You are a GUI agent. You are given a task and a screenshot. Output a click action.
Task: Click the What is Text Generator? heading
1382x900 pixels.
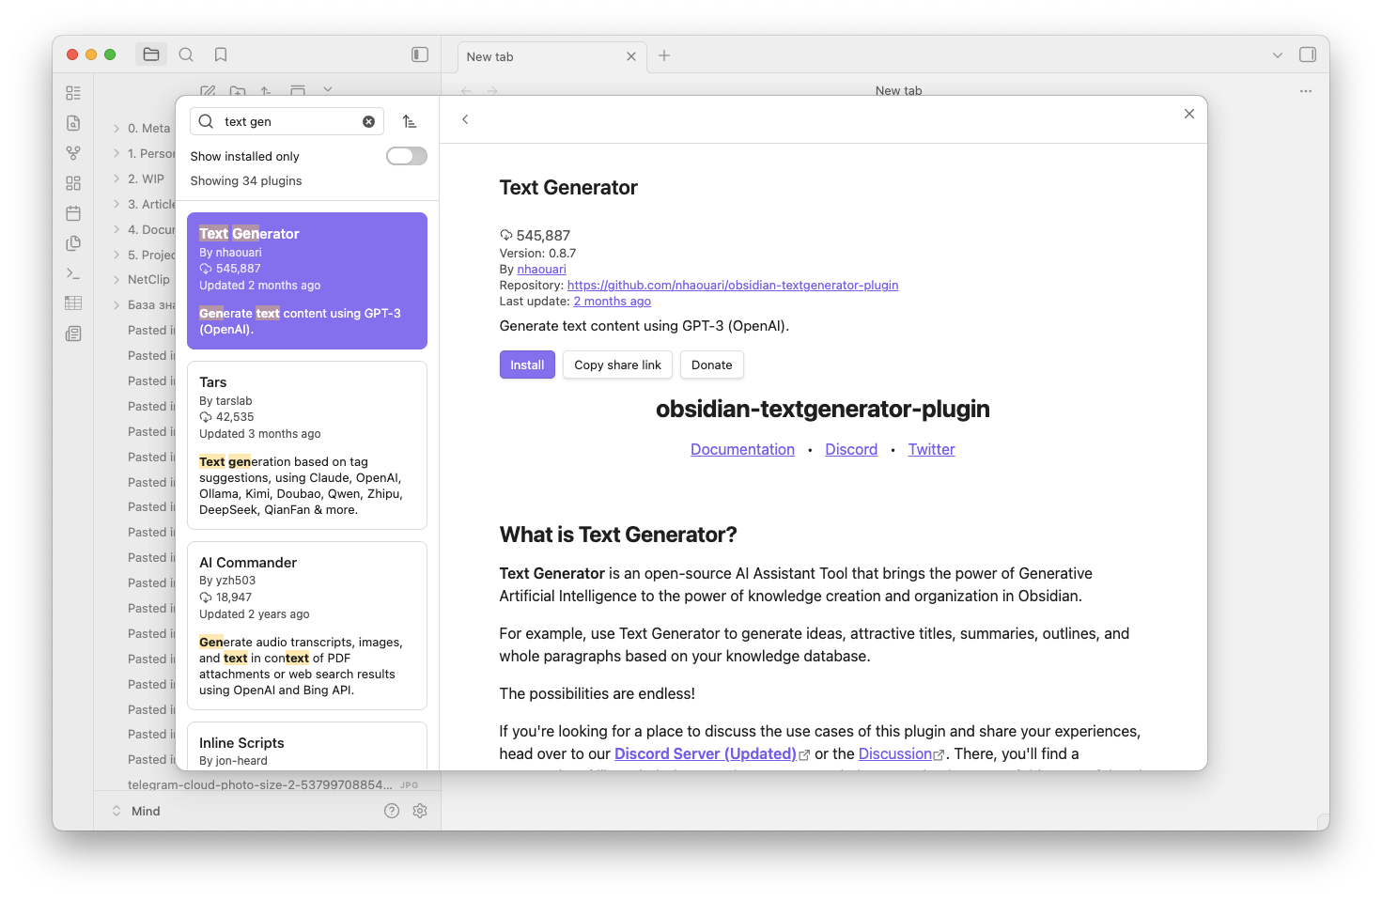click(618, 535)
